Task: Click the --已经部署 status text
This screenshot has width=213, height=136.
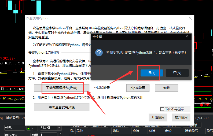Action: tap(102, 87)
